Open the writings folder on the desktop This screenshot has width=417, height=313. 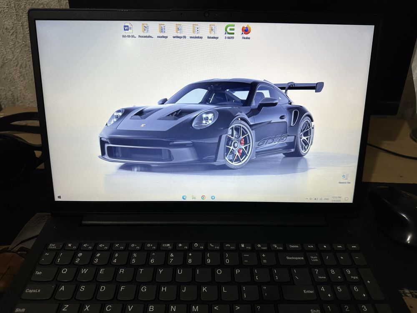click(179, 31)
